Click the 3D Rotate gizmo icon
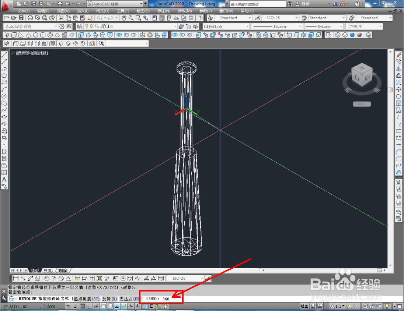Image resolution: width=404 pixels, height=311 pixels. click(150, 35)
